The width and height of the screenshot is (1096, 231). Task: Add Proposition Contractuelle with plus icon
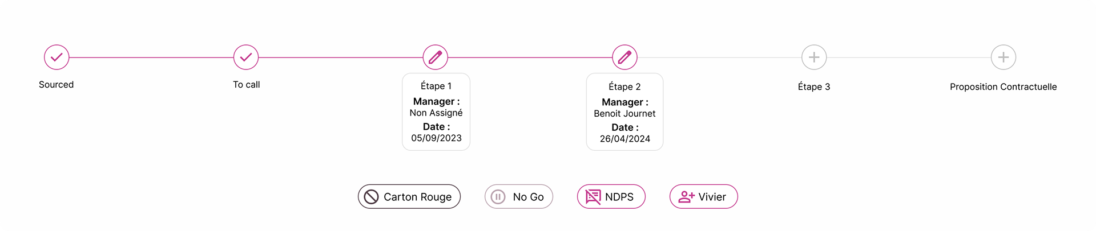(x=1004, y=57)
